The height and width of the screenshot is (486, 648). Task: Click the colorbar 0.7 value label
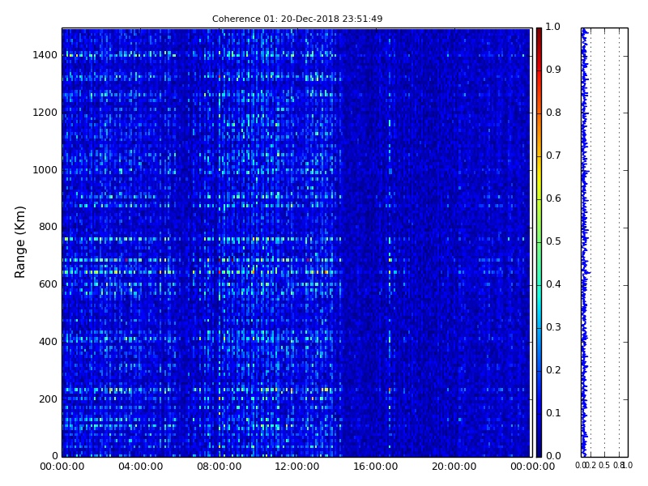pyautogui.click(x=553, y=156)
